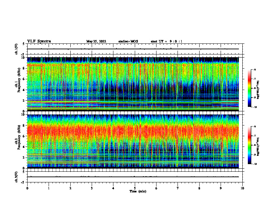Click the "station=MOS" label
273x211 pixels.
click(x=128, y=41)
